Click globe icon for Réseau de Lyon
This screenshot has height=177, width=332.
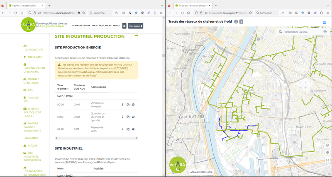(x=133, y=129)
